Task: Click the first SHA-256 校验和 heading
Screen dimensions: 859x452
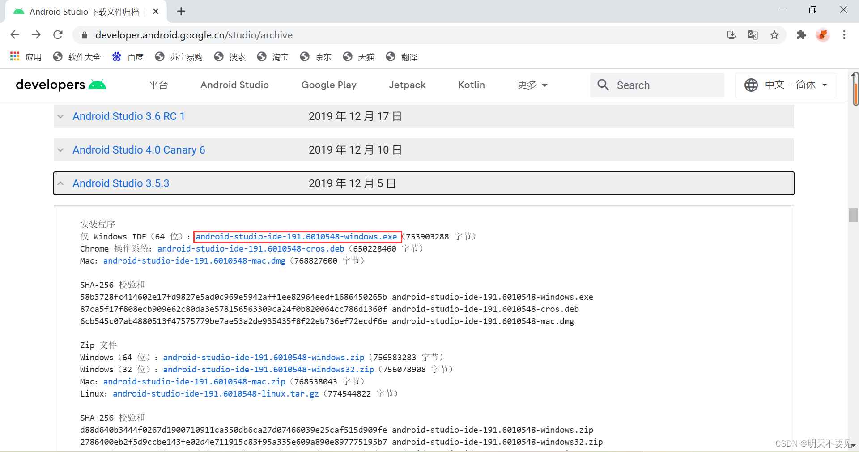Action: [x=112, y=285]
